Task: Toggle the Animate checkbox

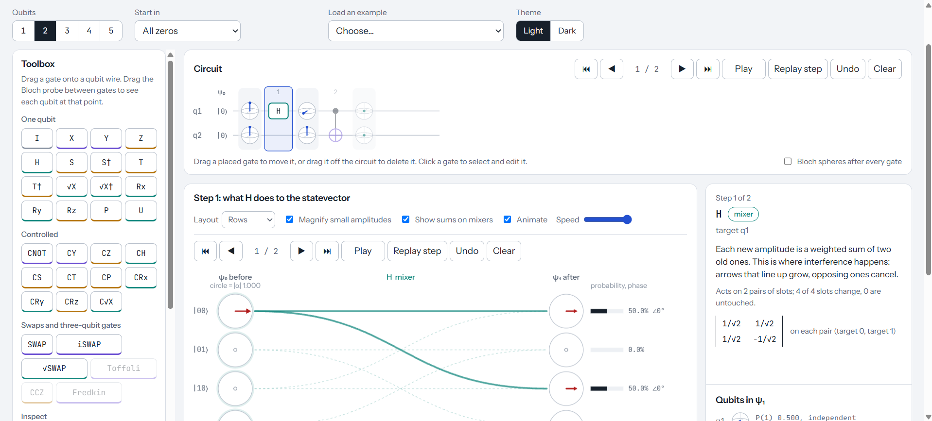Action: [507, 219]
